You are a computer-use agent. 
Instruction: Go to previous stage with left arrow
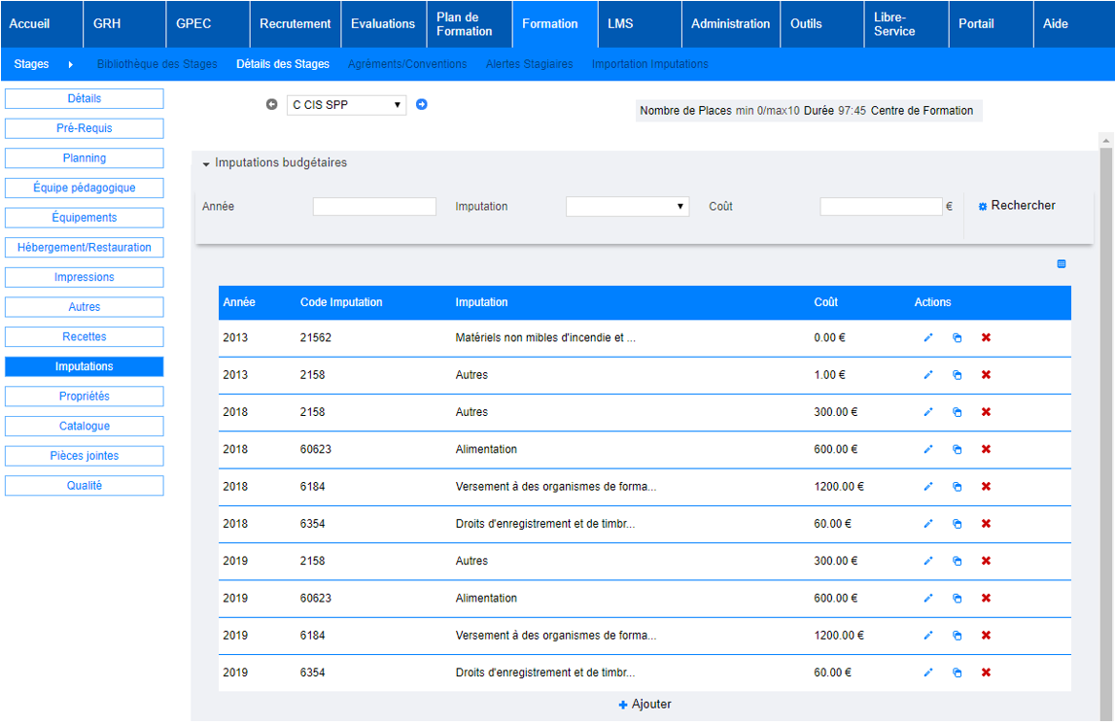pos(272,105)
